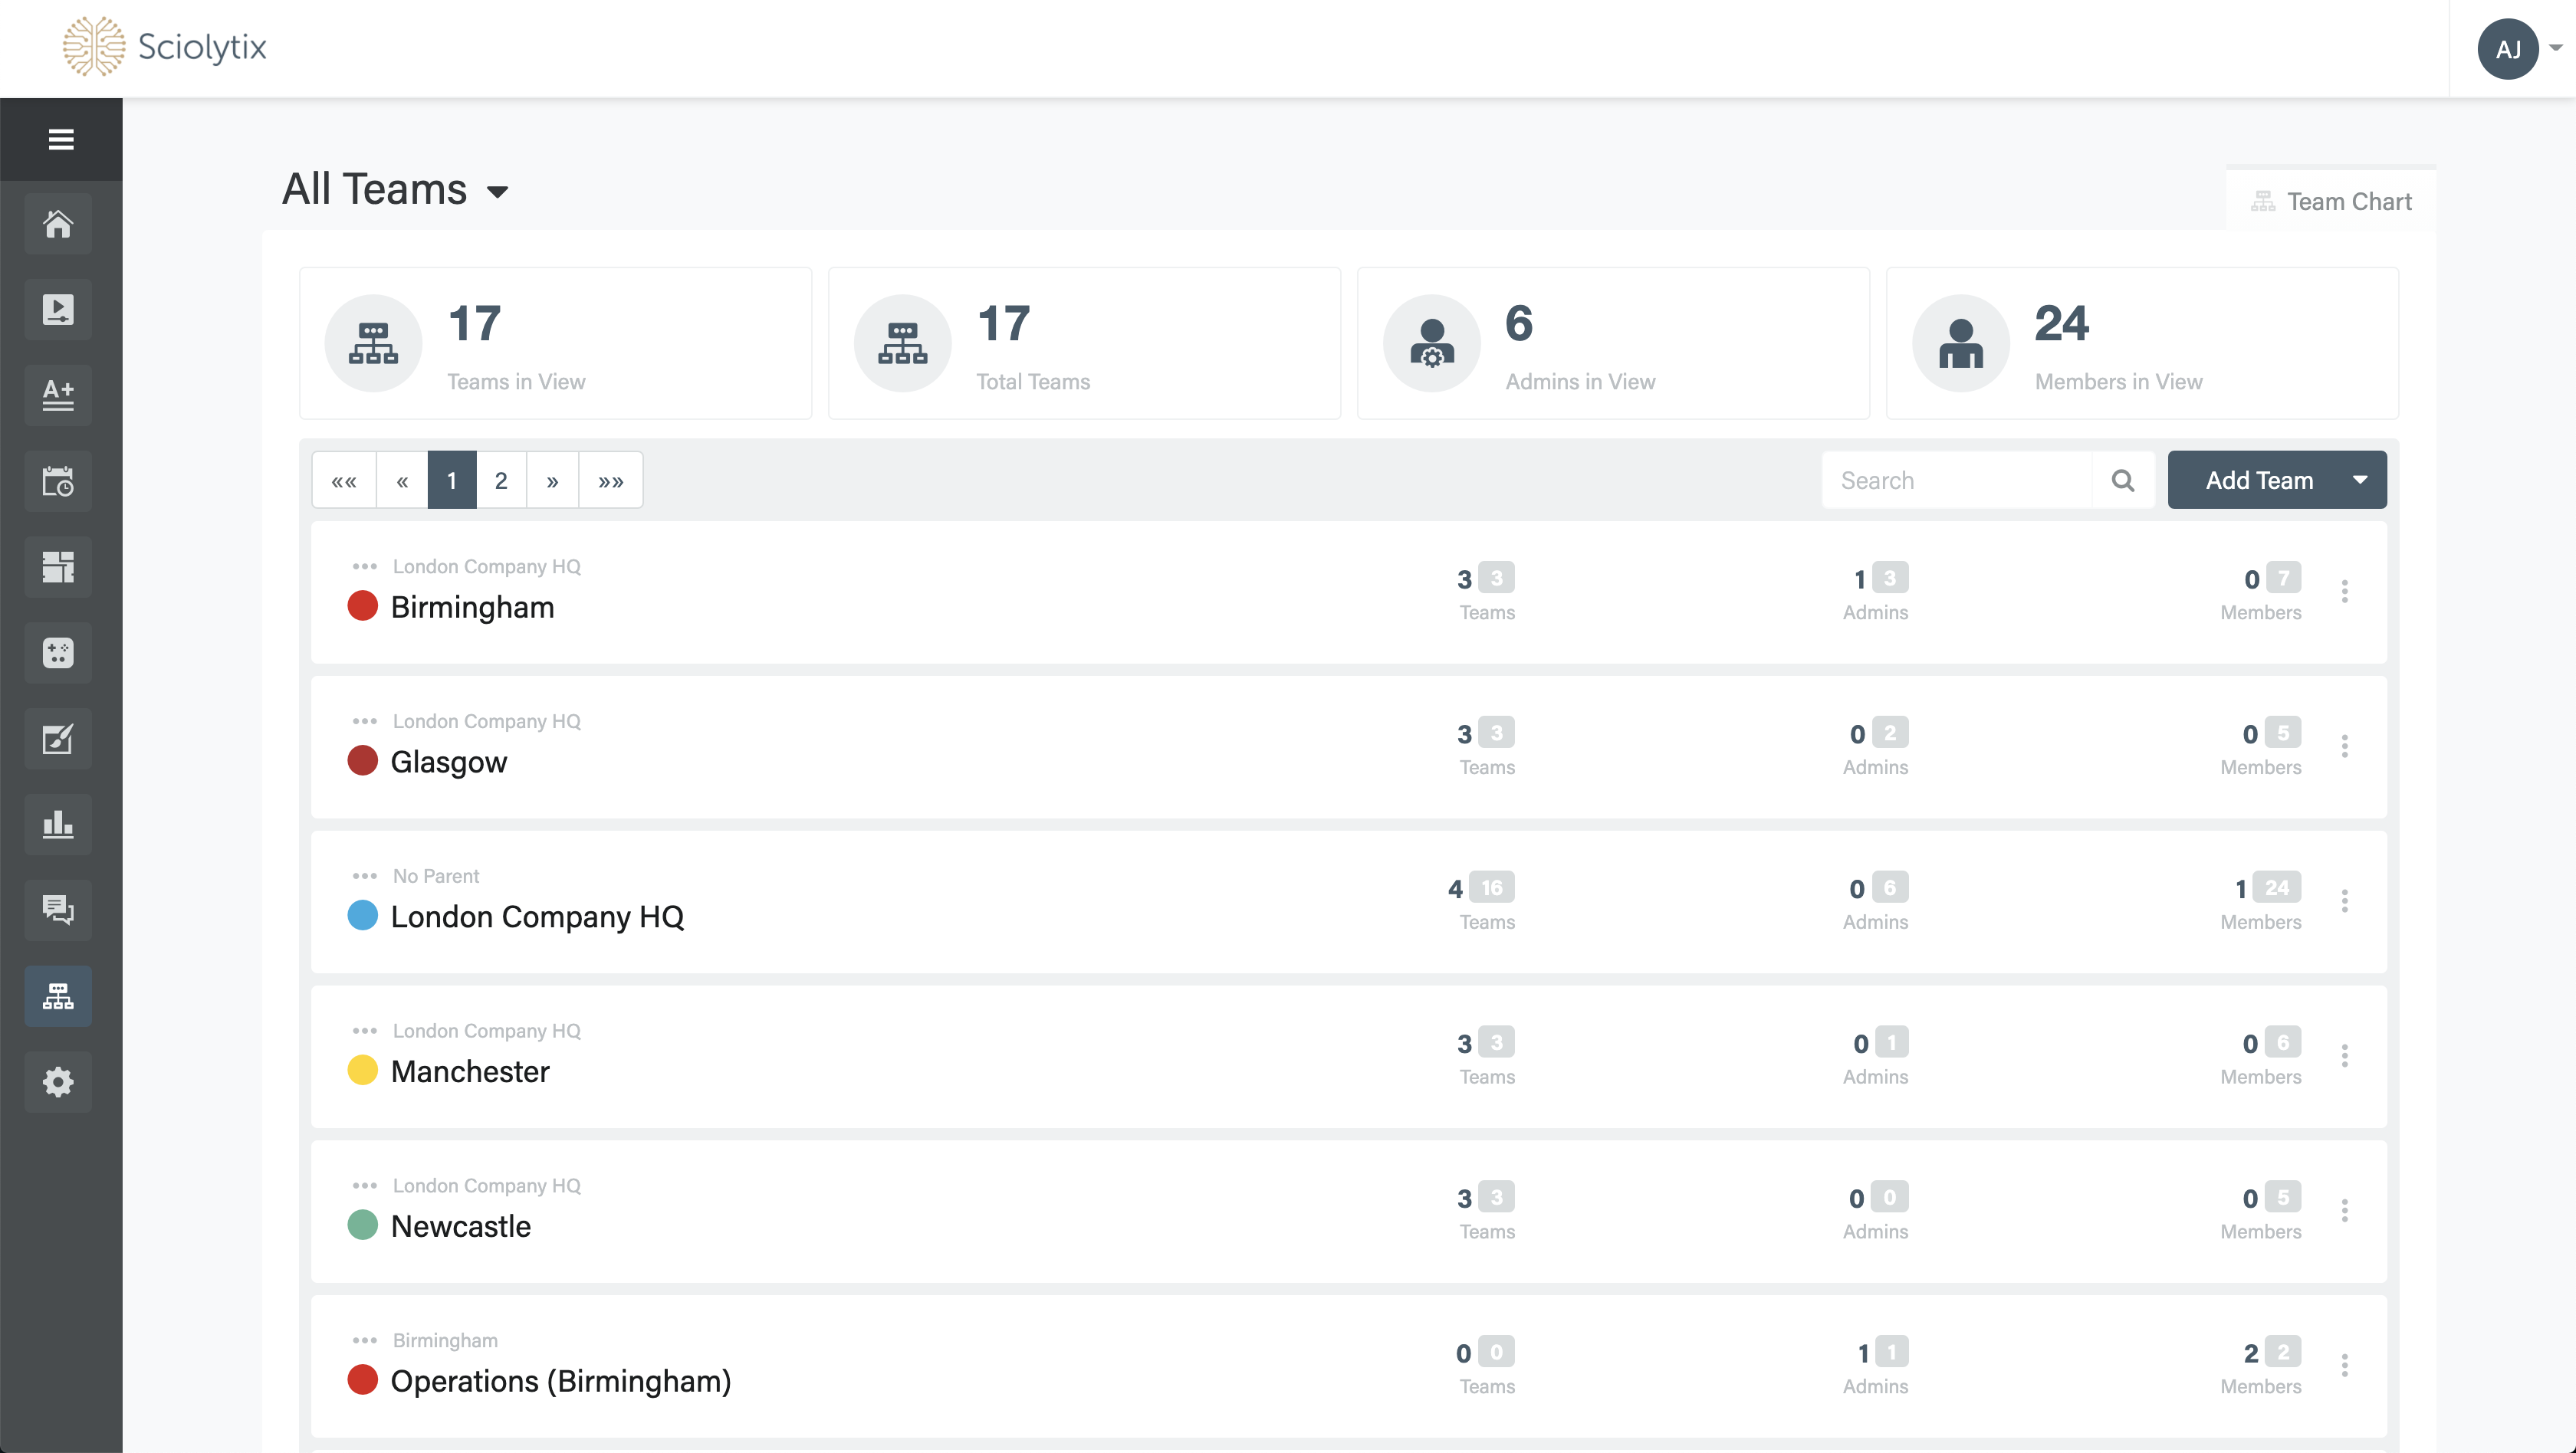Click the blue London Company HQ color dot

coord(362,915)
